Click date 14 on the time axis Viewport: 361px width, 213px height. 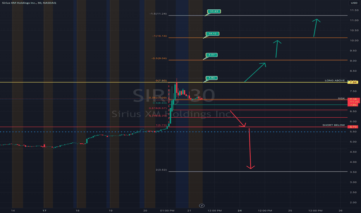click(x=13, y=210)
